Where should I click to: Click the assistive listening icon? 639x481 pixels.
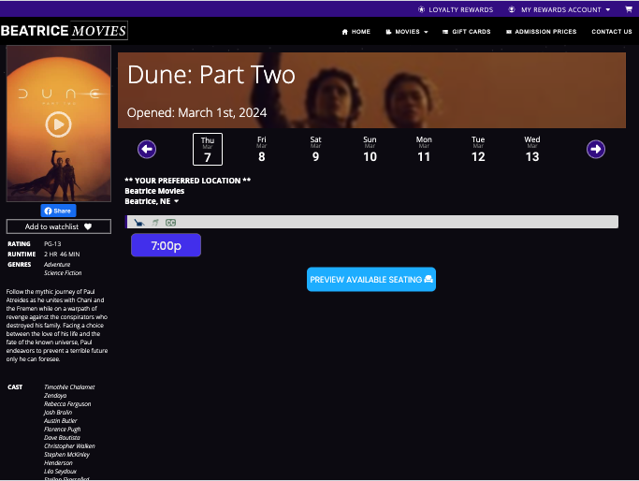click(155, 223)
